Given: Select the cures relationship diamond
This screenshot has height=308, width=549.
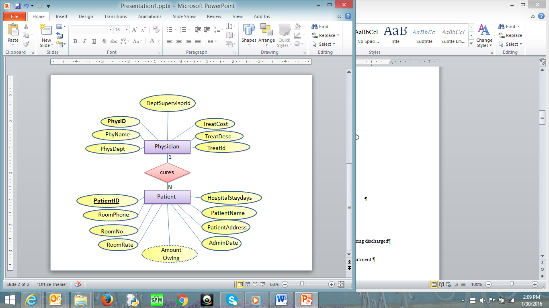Looking at the screenshot, I should coord(167,172).
